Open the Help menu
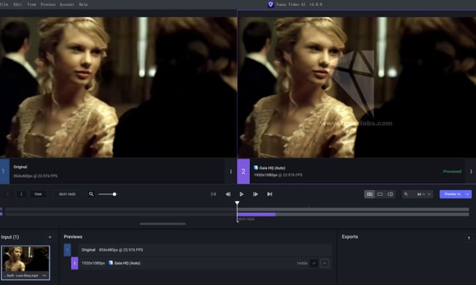476x285 pixels. (83, 4)
